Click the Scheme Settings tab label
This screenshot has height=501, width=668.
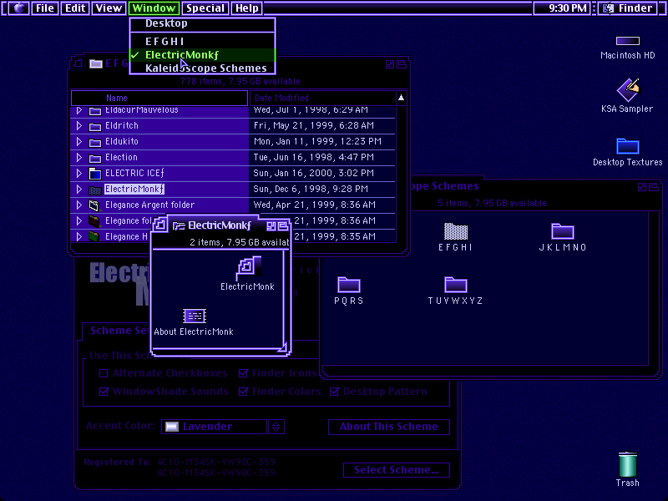120,331
